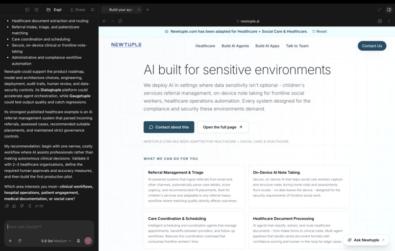Open the browser three-dot menu
Screen dimensions: 395x251
click(389, 21)
